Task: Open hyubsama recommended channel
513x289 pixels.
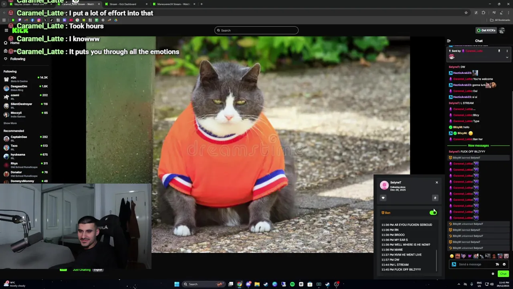Action: coord(26,156)
